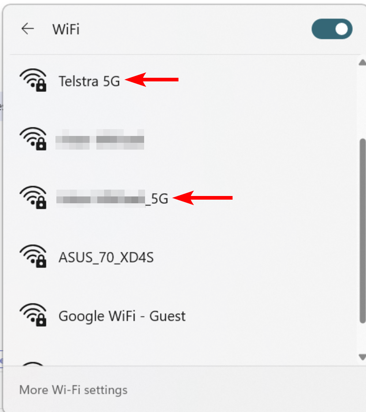The image size is (366, 412).
Task: Click the Google WiFi - Guest signal icon
Action: coord(33,315)
